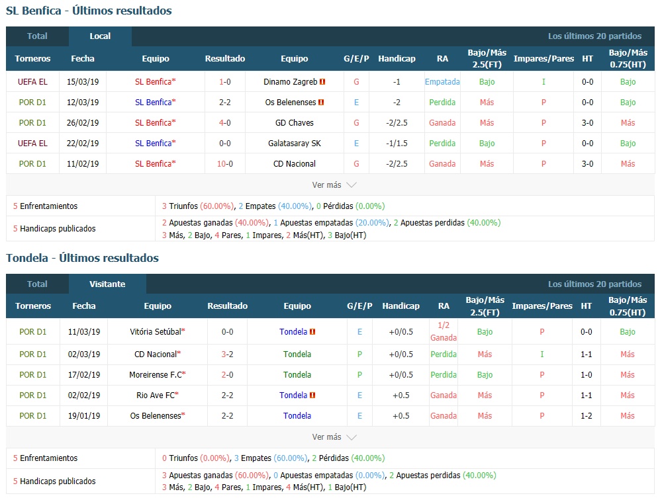The width and height of the screenshot is (660, 498).
Task: Click 1/2 Ganada RA cell
Action: 444,331
